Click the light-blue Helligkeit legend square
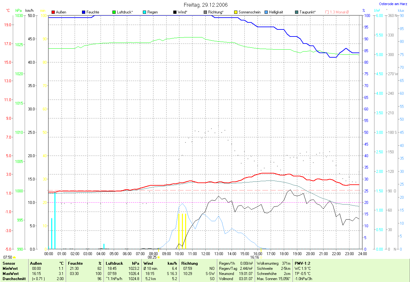The image size is (410, 282). (266, 12)
